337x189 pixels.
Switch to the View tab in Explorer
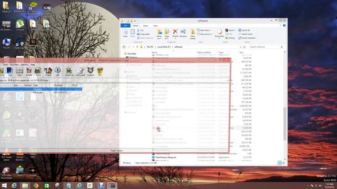point(155,26)
